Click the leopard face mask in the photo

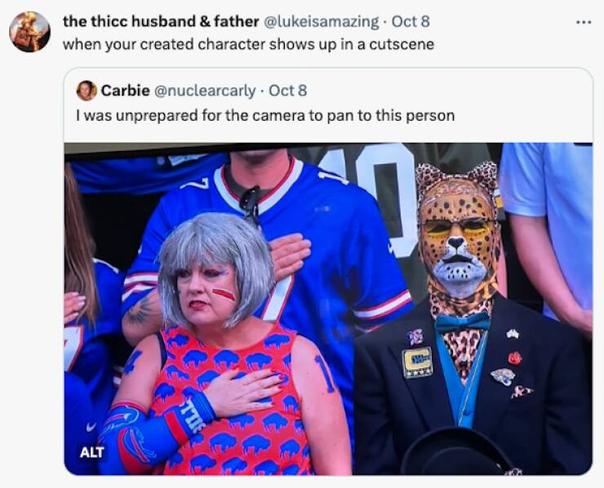click(458, 233)
